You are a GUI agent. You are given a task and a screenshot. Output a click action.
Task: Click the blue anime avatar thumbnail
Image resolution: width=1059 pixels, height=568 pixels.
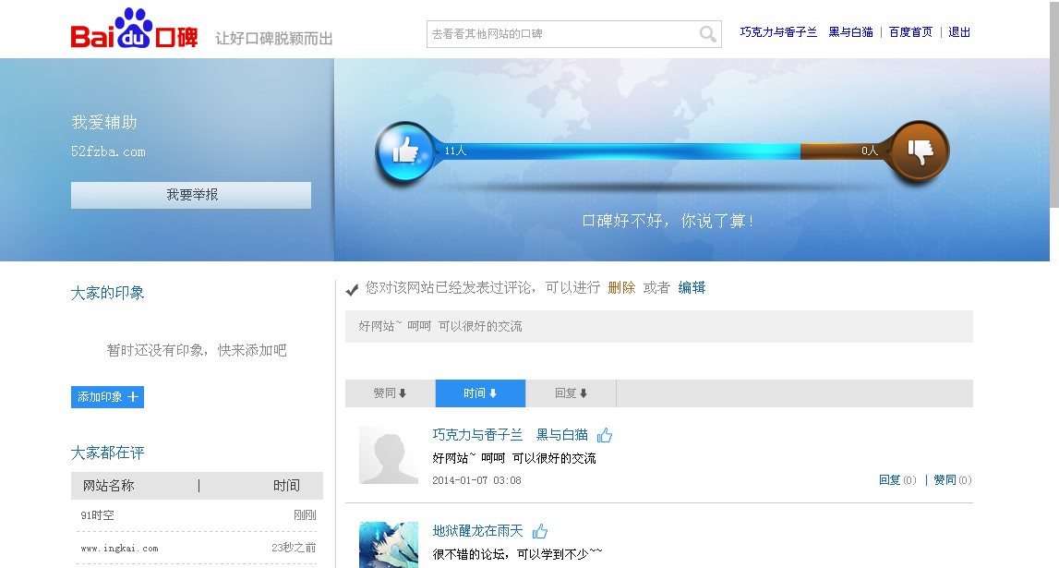point(389,544)
